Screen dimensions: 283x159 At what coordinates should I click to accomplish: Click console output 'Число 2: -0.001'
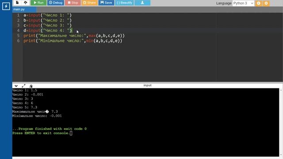[27, 95]
